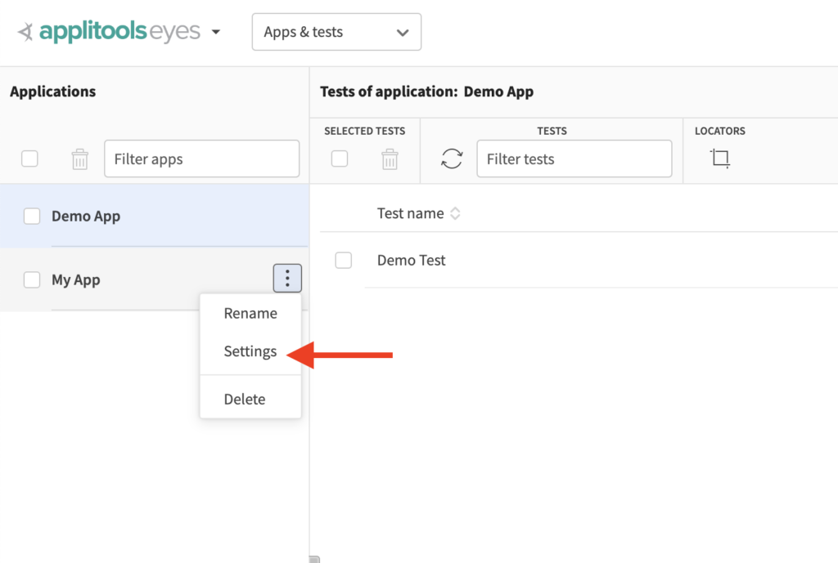838x563 pixels.
Task: Click the trash icon in Applications panel
Action: 79,159
